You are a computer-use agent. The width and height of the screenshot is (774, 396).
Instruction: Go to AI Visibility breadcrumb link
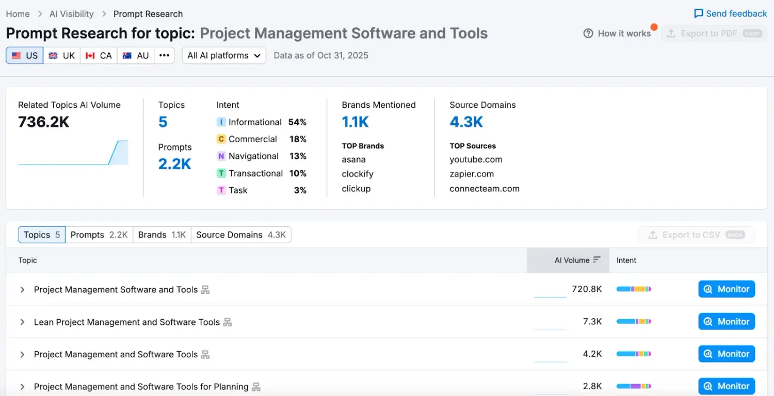pos(72,14)
